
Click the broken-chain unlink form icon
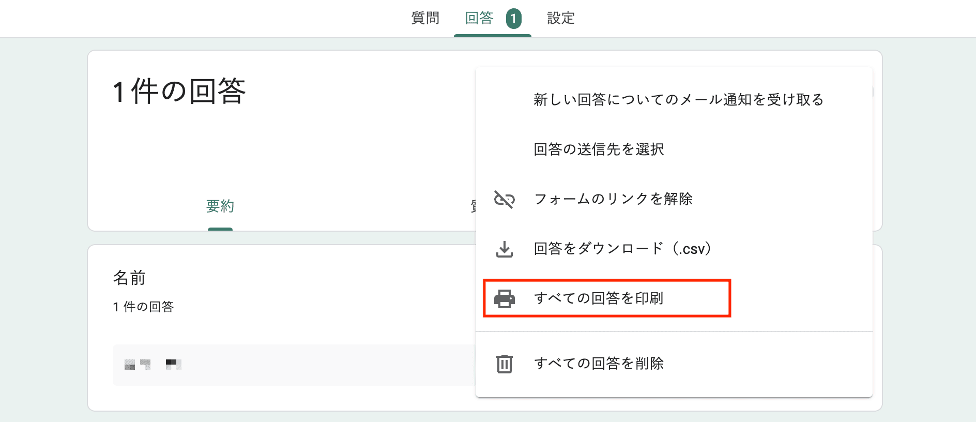504,199
